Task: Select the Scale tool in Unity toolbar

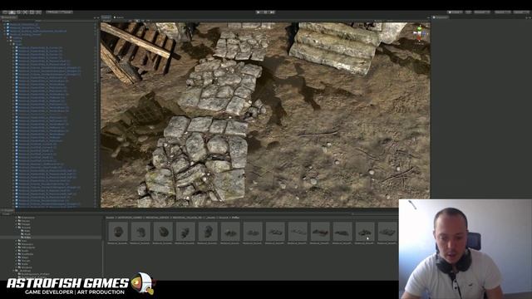Action: click(25, 12)
